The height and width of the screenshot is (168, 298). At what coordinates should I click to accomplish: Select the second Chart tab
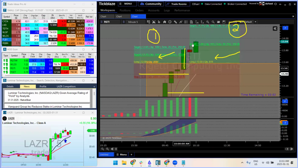122,17
